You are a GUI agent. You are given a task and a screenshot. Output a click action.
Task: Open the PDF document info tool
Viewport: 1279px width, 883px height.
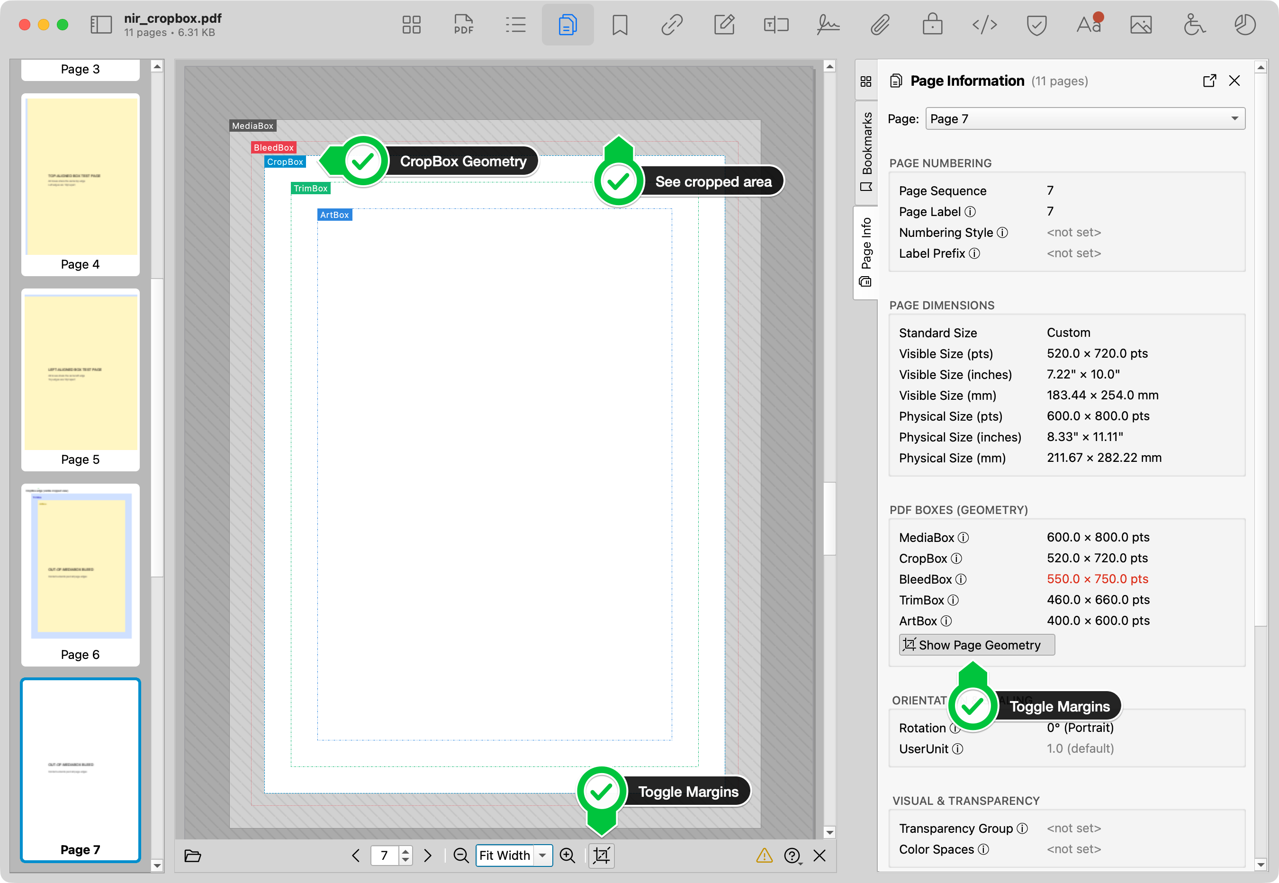point(463,25)
